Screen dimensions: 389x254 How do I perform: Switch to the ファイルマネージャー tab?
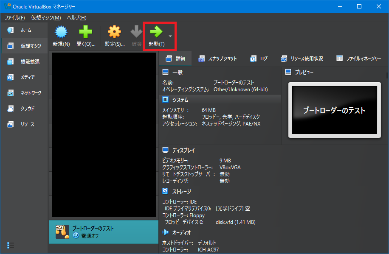click(x=359, y=59)
